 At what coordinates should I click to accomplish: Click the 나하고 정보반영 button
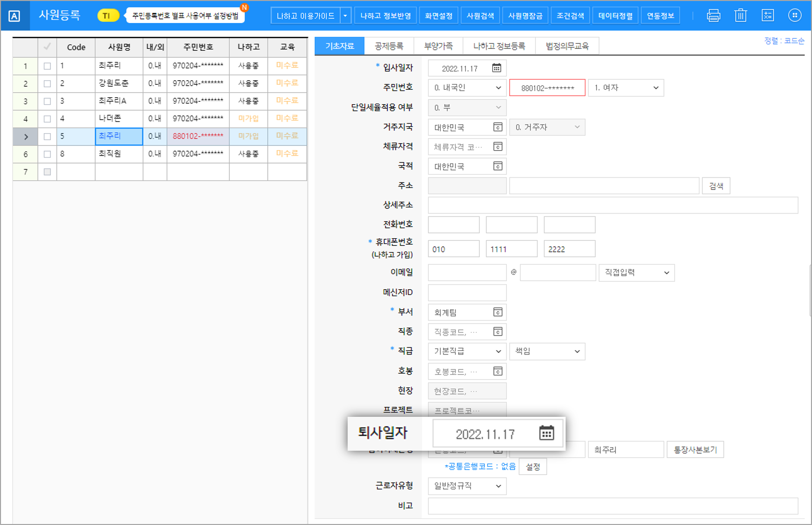[386, 16]
